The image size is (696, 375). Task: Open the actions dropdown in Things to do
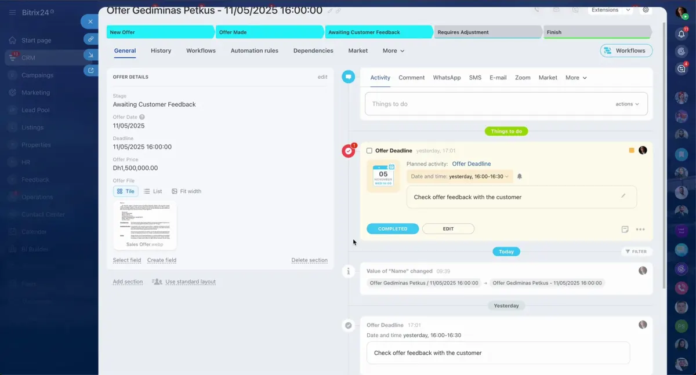(x=627, y=104)
